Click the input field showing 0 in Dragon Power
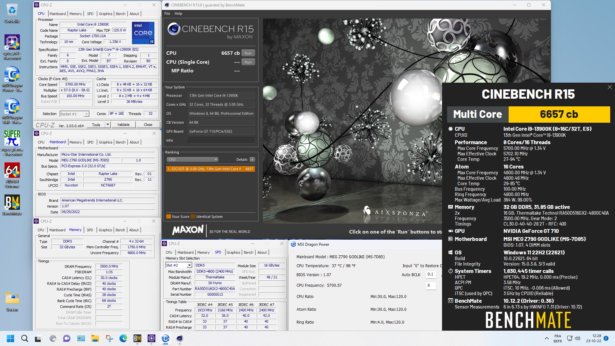This screenshot has height=346, width=615. coord(431,285)
